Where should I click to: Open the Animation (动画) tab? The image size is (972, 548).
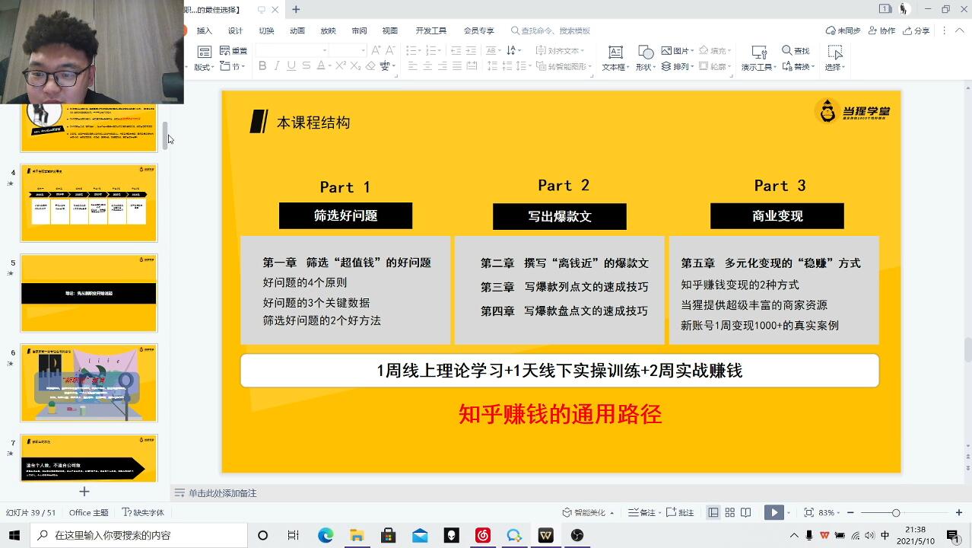[297, 30]
